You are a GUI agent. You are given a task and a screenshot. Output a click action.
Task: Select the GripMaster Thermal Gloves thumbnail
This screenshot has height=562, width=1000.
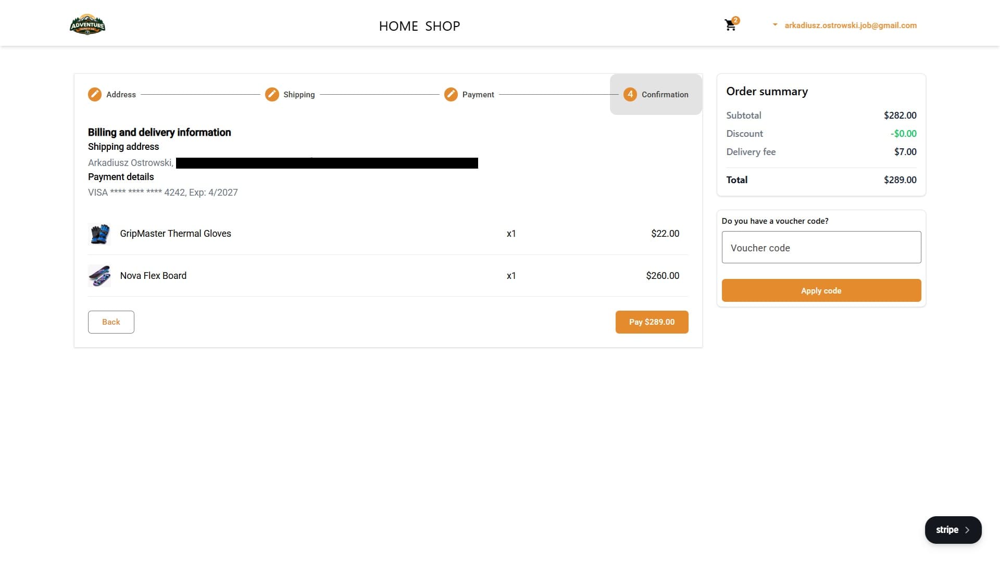click(x=99, y=234)
